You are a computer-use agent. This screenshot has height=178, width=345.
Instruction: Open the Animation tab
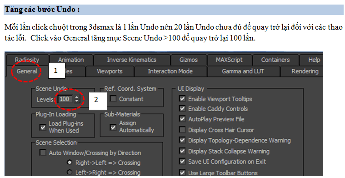coord(71,60)
